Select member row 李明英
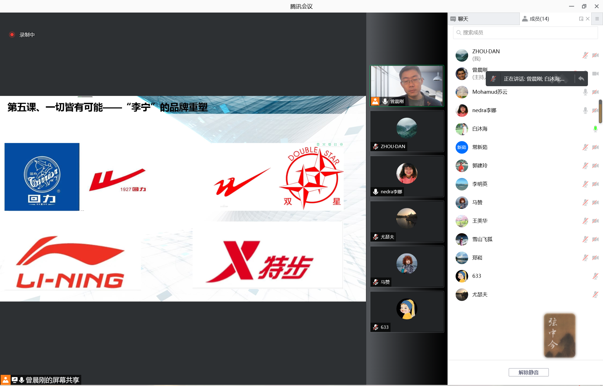603x386 pixels. click(526, 184)
